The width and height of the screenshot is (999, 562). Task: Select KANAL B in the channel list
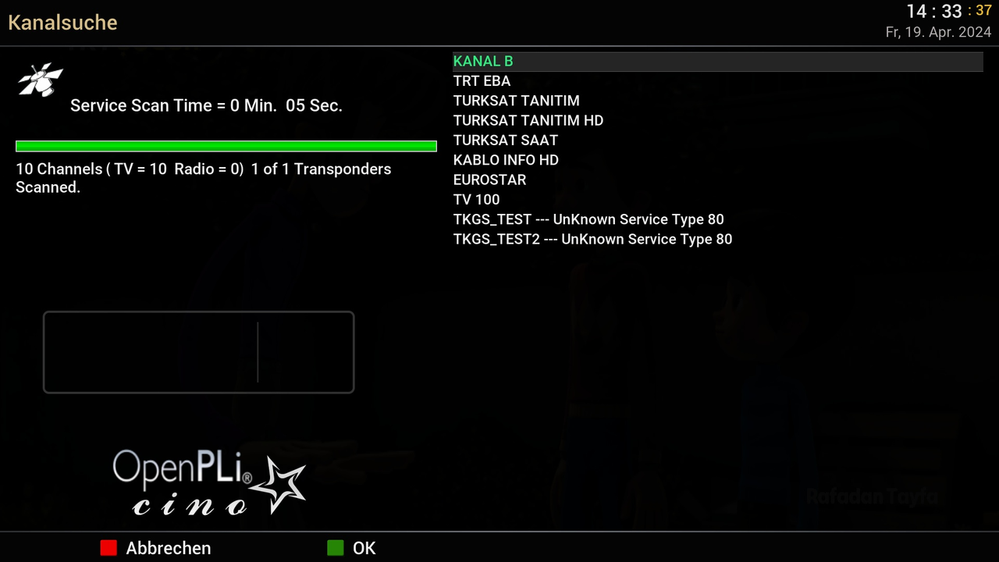[717, 61]
